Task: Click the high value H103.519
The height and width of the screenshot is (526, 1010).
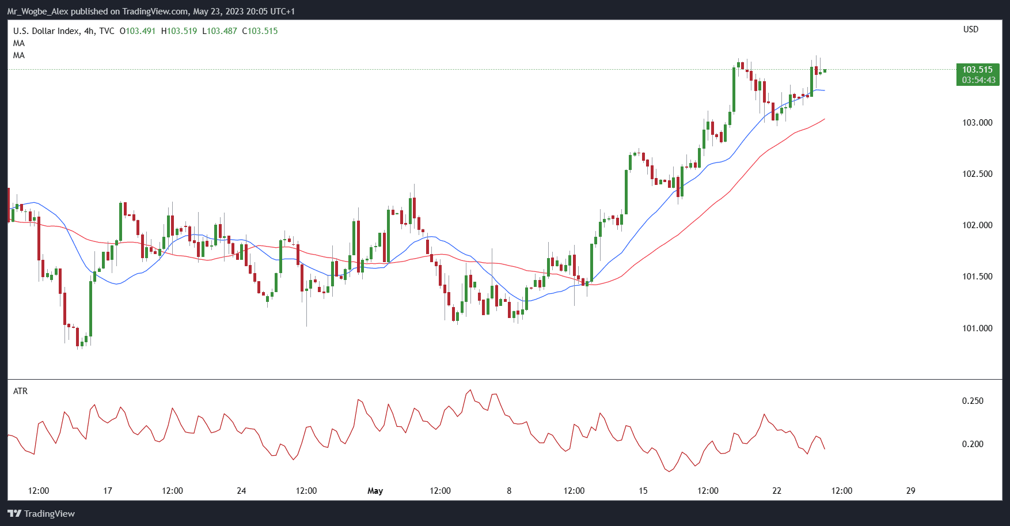Action: pos(179,31)
